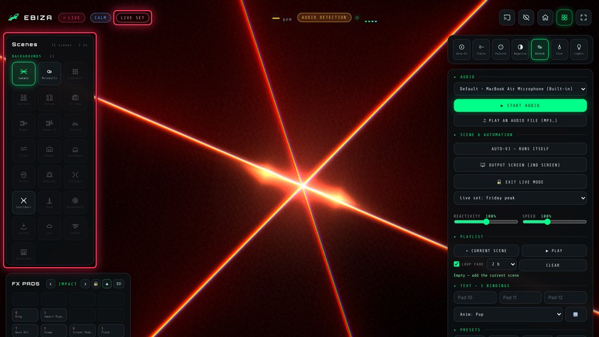Click the Fire effect icon

559,49
